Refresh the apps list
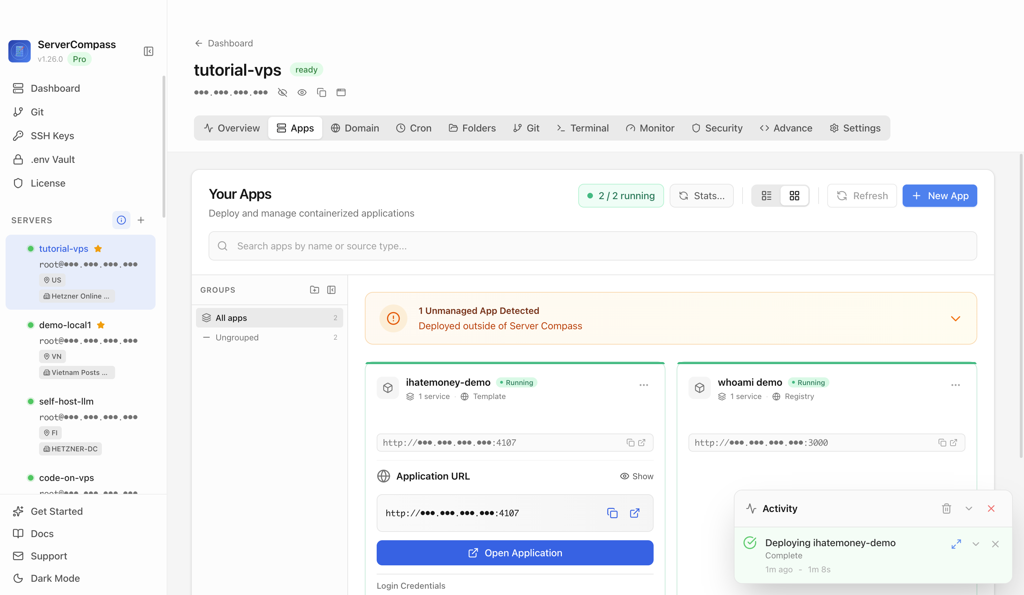Image resolution: width=1024 pixels, height=595 pixels. [862, 196]
